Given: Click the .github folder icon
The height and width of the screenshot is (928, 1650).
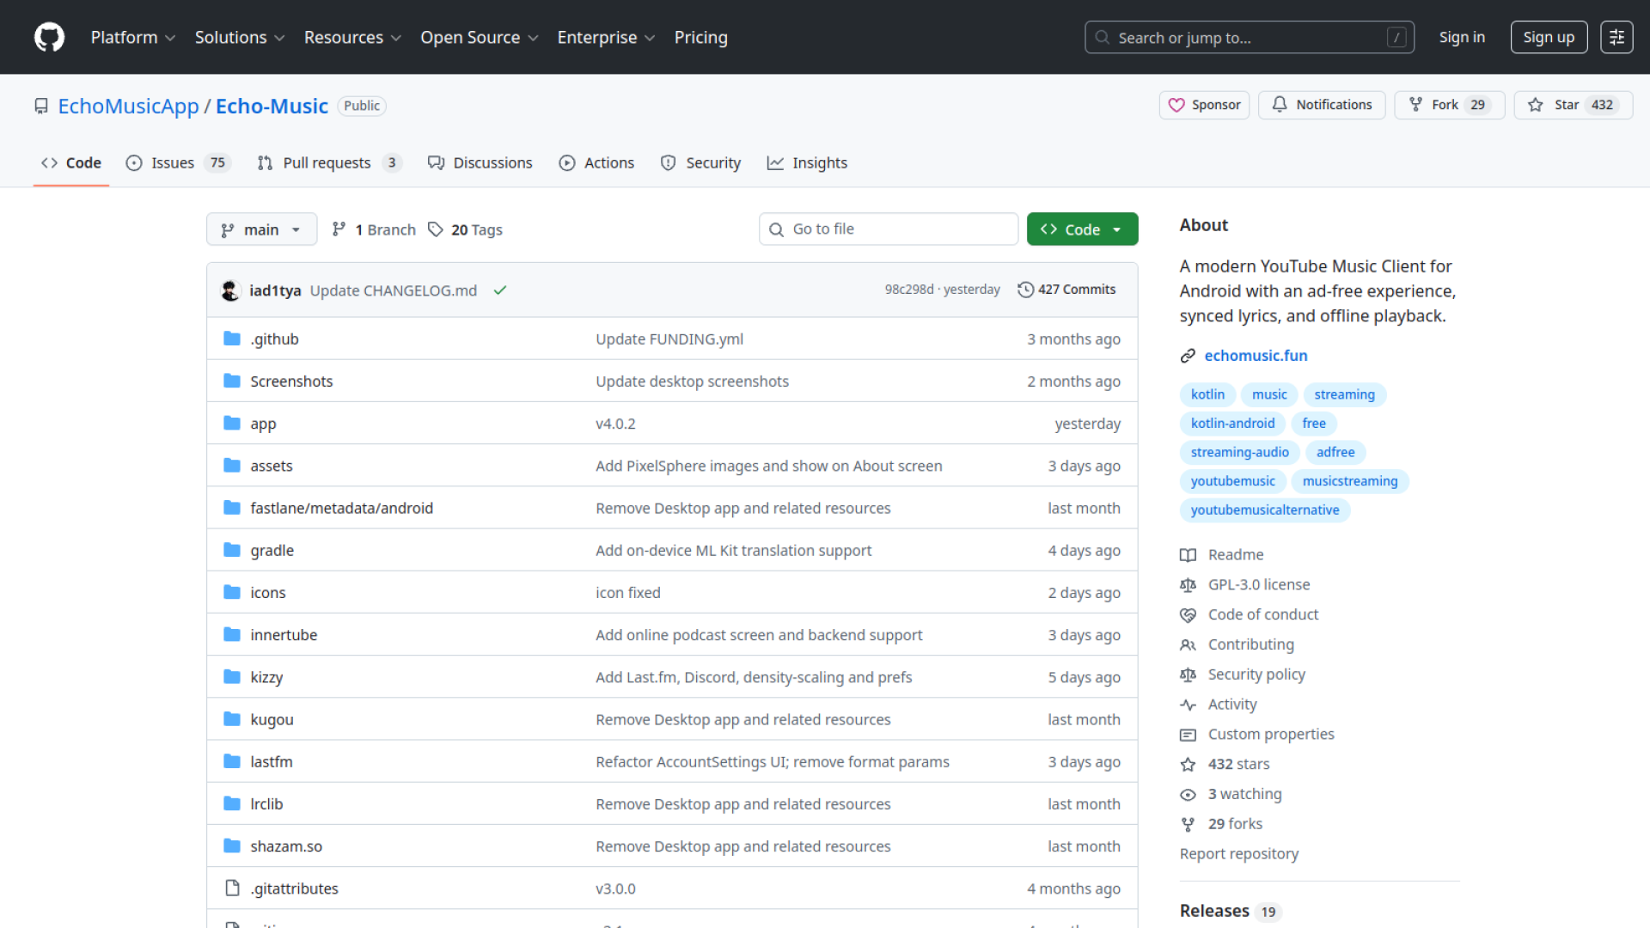Looking at the screenshot, I should (x=232, y=339).
